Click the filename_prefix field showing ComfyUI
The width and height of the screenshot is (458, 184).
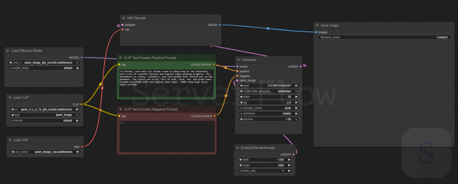tap(384, 37)
